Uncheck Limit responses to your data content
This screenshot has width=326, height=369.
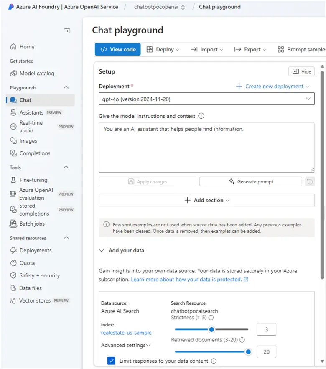point(111,361)
